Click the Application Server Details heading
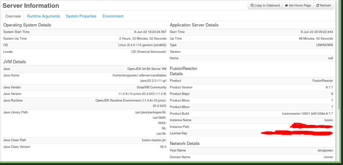This screenshot has height=165, width=343. [x=194, y=25]
